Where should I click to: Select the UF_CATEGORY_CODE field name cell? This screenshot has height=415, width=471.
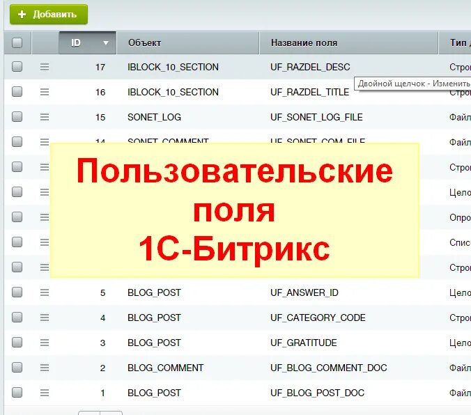(x=318, y=318)
